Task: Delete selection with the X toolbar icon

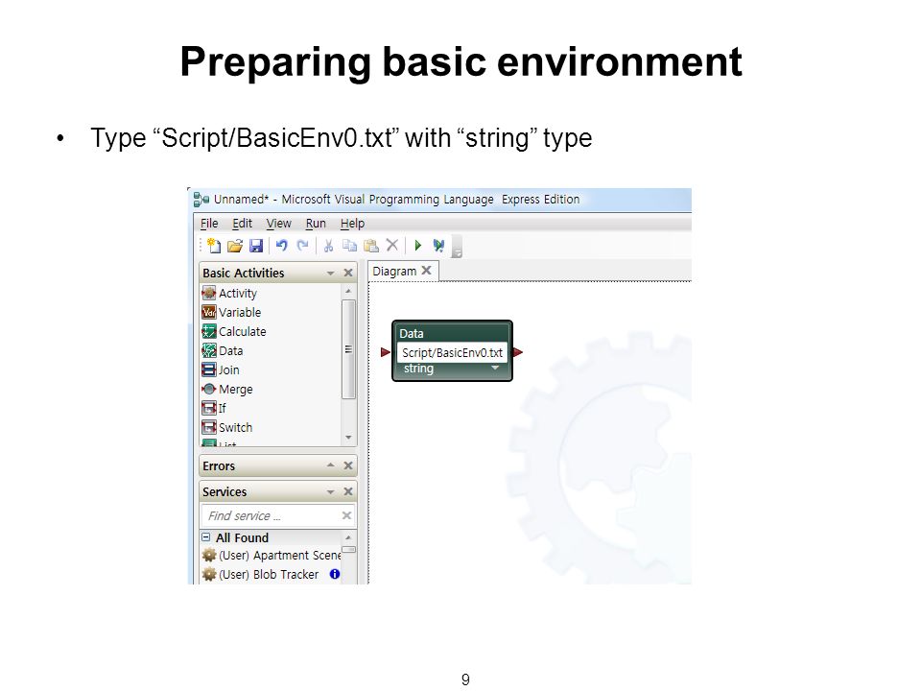Action: [x=392, y=245]
